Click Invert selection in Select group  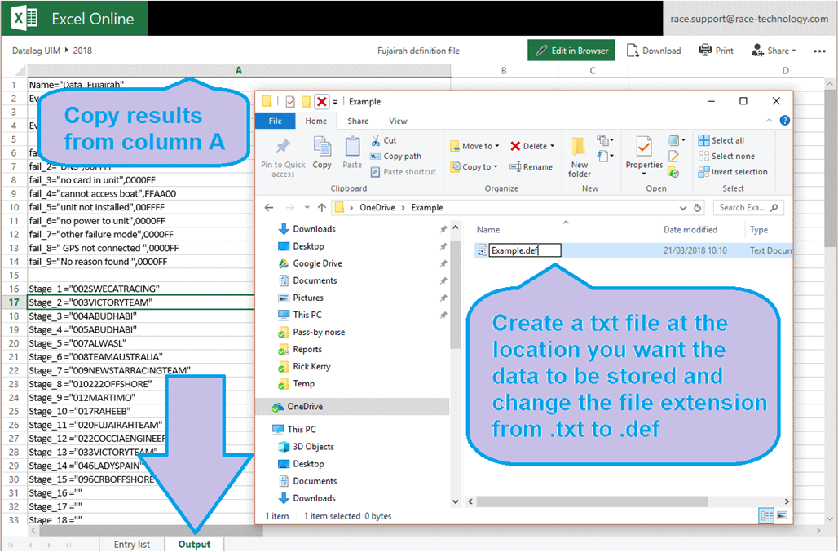click(x=704, y=172)
